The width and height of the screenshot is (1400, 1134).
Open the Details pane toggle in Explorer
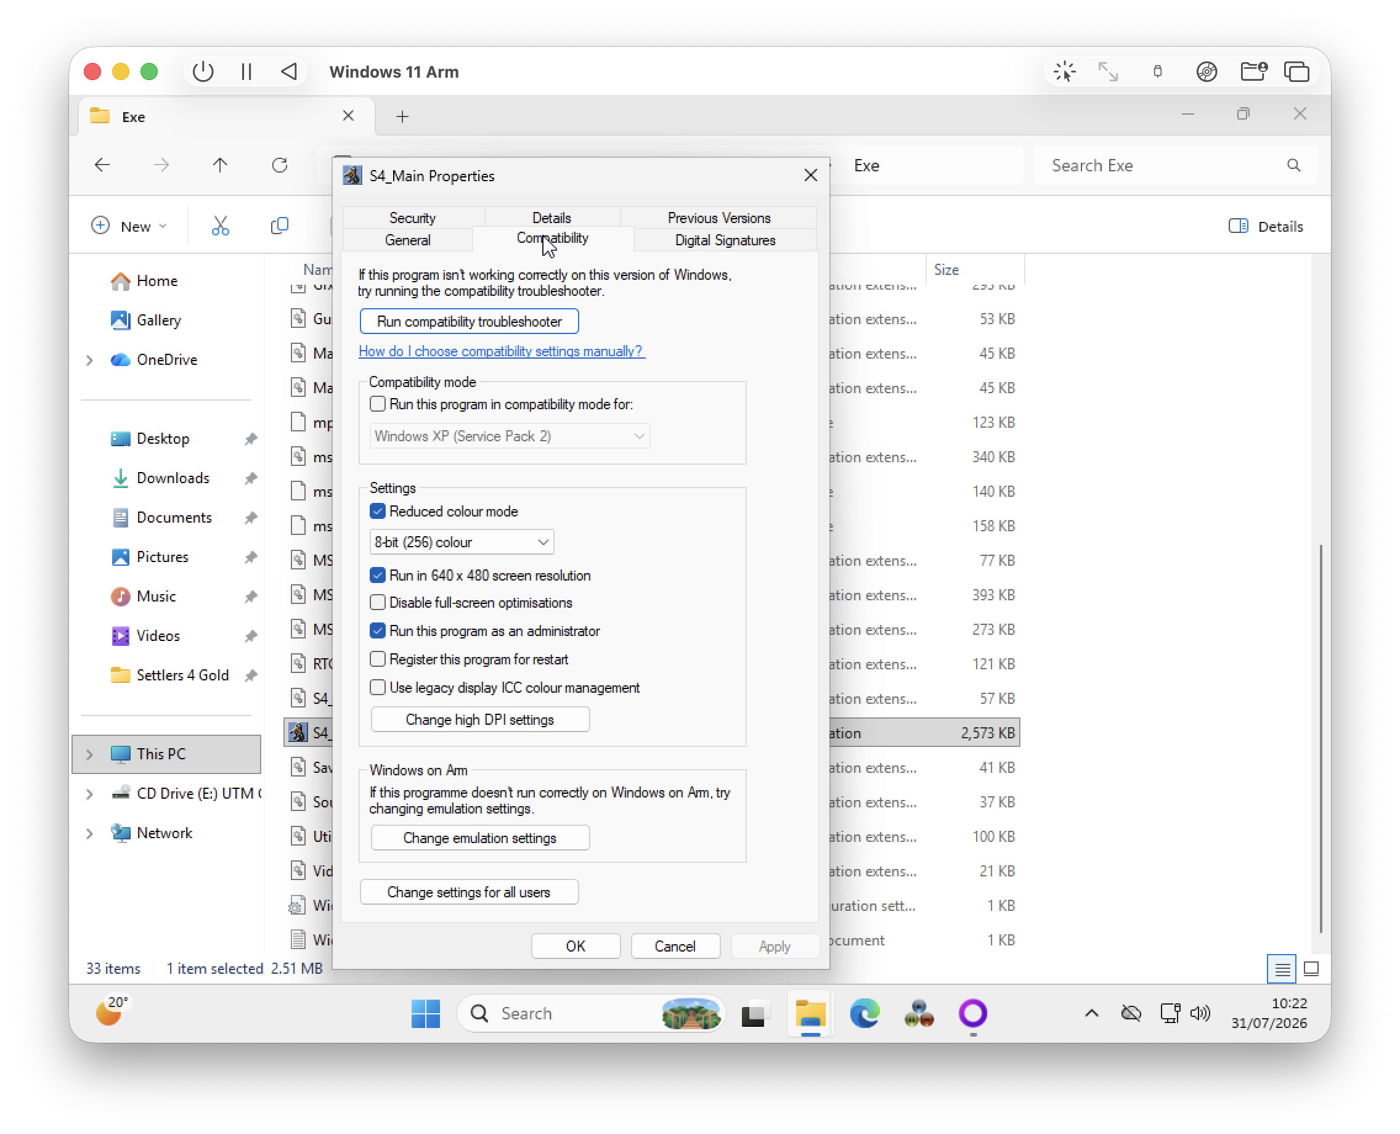coord(1266,226)
